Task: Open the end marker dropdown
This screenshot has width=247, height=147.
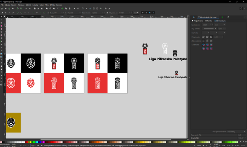Action: click(x=222, y=33)
